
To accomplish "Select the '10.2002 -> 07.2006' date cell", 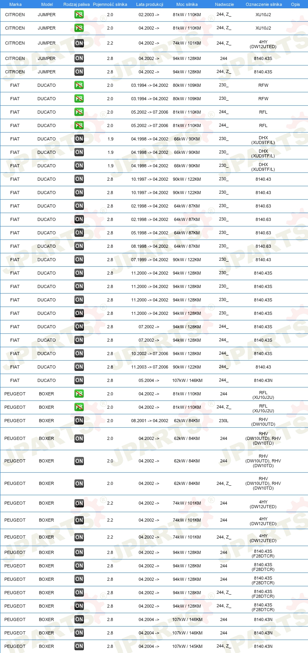I will pos(150,354).
